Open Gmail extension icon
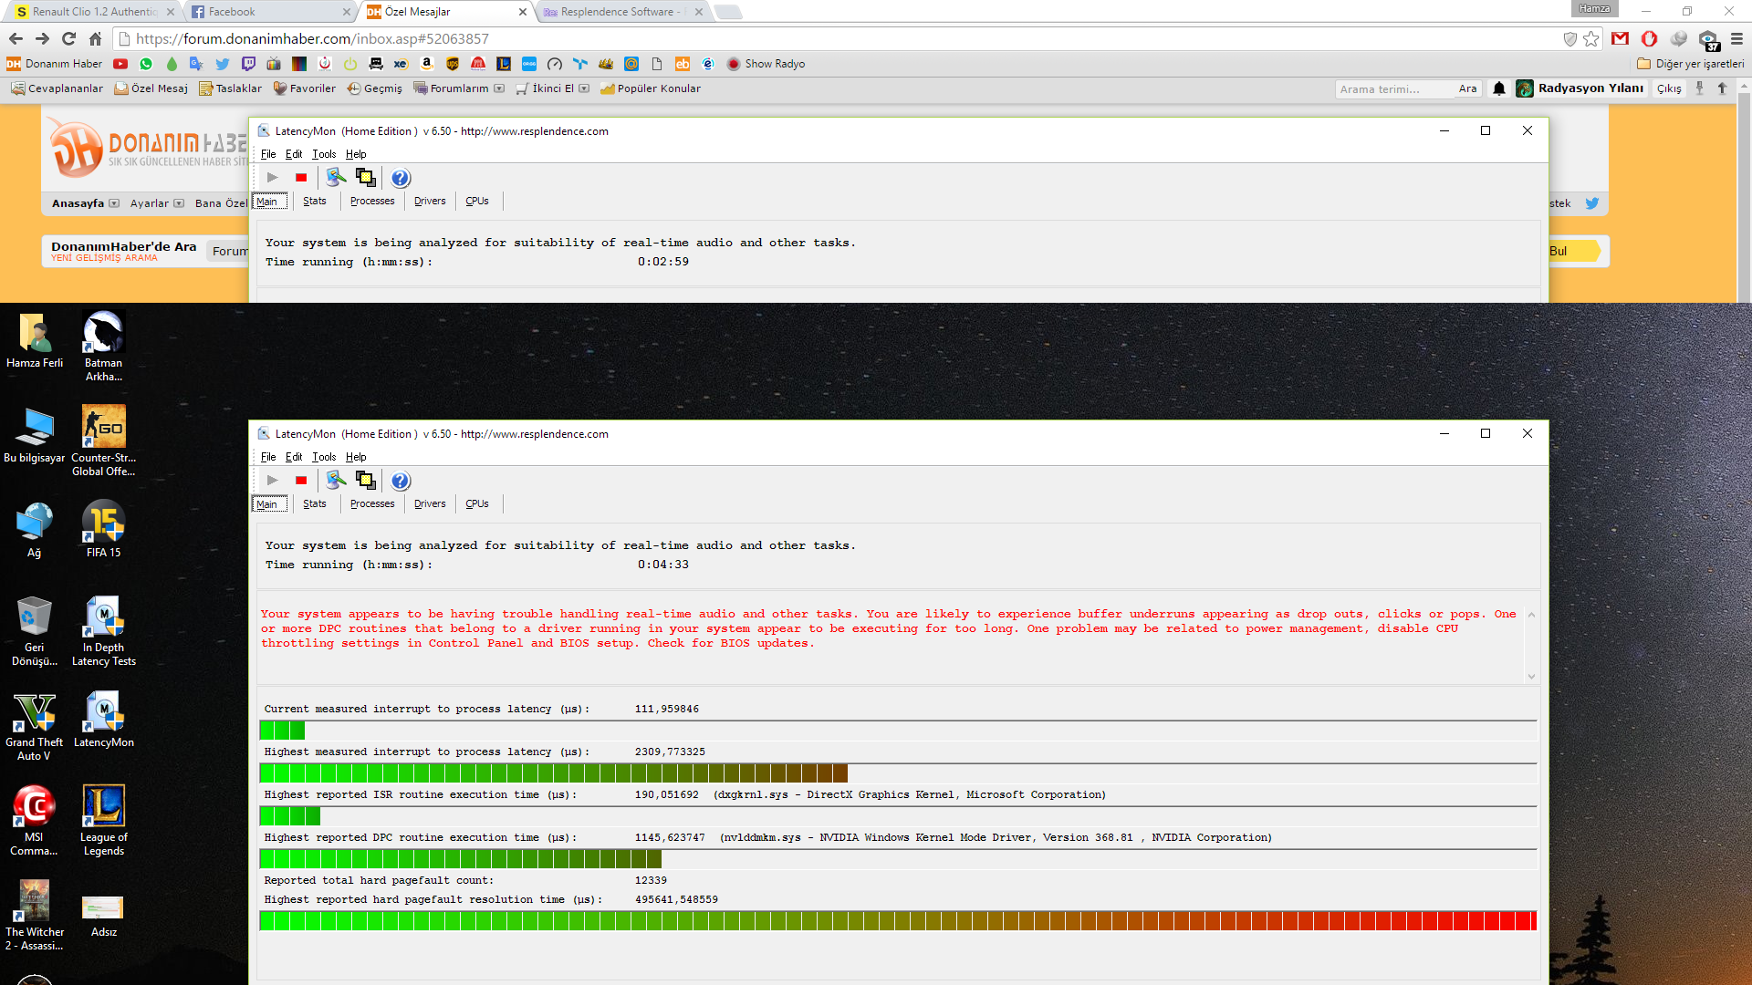Screen dimensions: 1752x985 pyautogui.click(x=1621, y=38)
